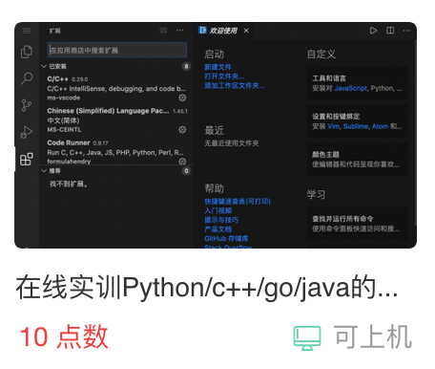This screenshot has width=435, height=369.
Task: Open the 快捷键速查表(可打印) link
Action: point(238,202)
